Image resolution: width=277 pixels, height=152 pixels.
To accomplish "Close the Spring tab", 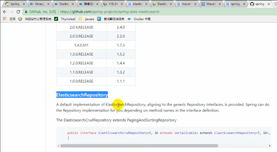I will click(x=24, y=4).
